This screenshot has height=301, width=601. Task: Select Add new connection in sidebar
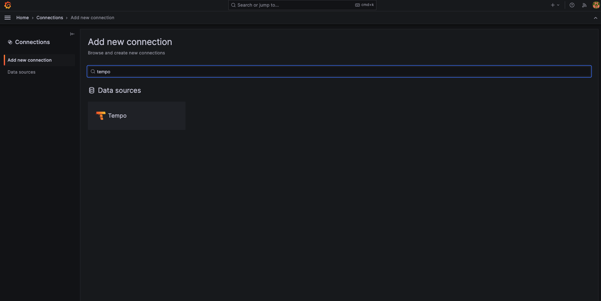tap(39, 60)
